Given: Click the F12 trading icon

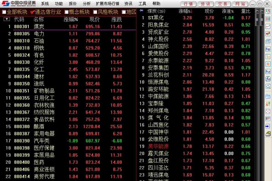Looking at the screenshot, I should coord(268,71).
